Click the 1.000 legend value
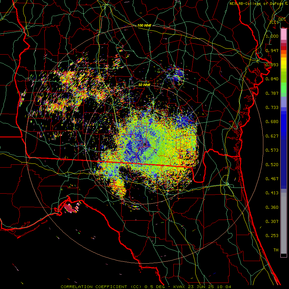This screenshot has height=289, width=289. [272, 36]
